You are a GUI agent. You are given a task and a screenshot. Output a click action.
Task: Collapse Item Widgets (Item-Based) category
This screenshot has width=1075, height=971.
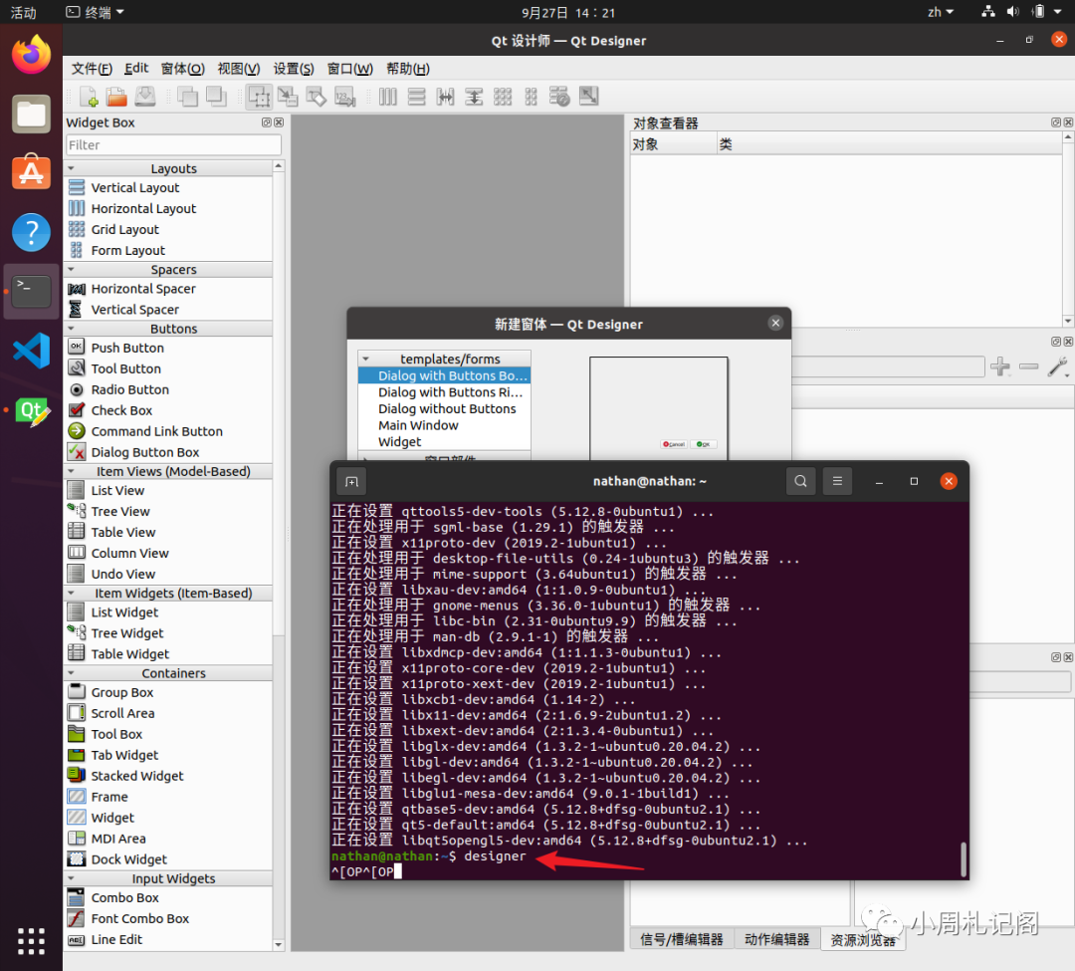(x=71, y=594)
